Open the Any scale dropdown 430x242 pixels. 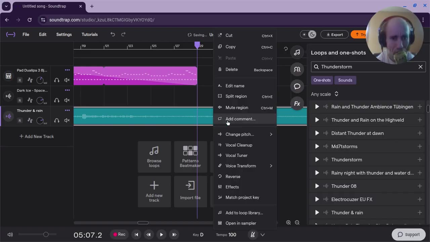pyautogui.click(x=325, y=94)
